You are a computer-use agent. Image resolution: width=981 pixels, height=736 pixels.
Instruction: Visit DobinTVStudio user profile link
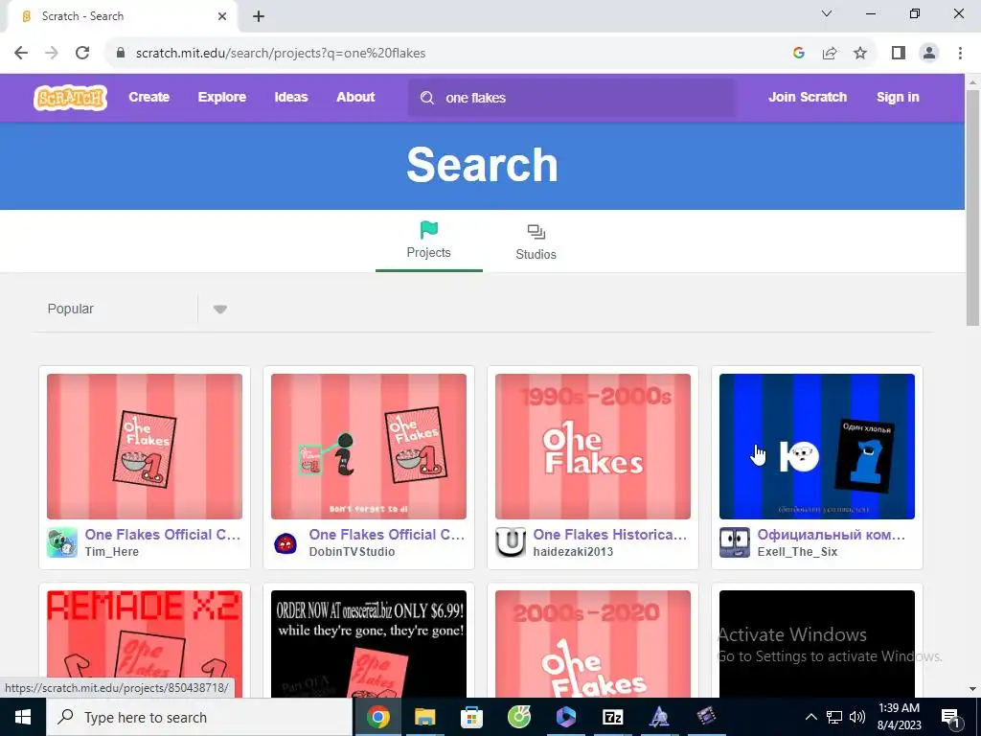(352, 552)
